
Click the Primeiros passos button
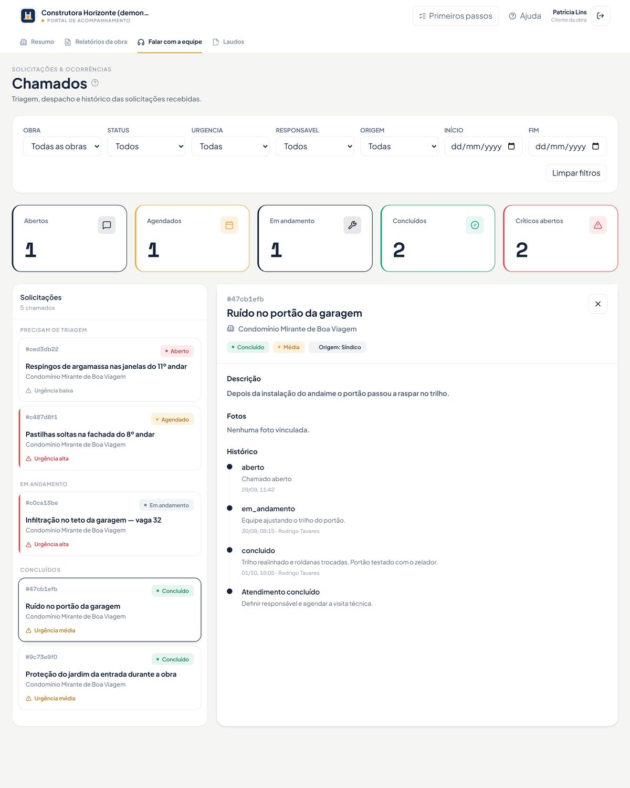tap(456, 16)
